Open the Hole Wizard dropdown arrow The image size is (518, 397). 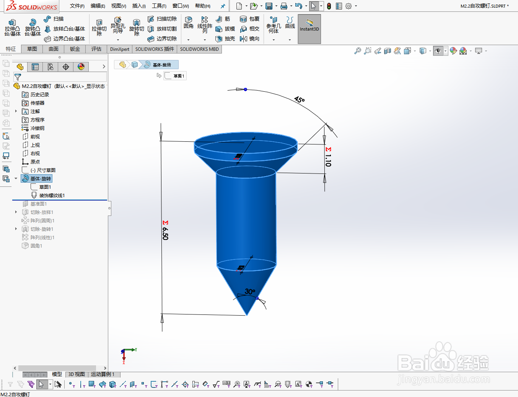click(x=118, y=40)
